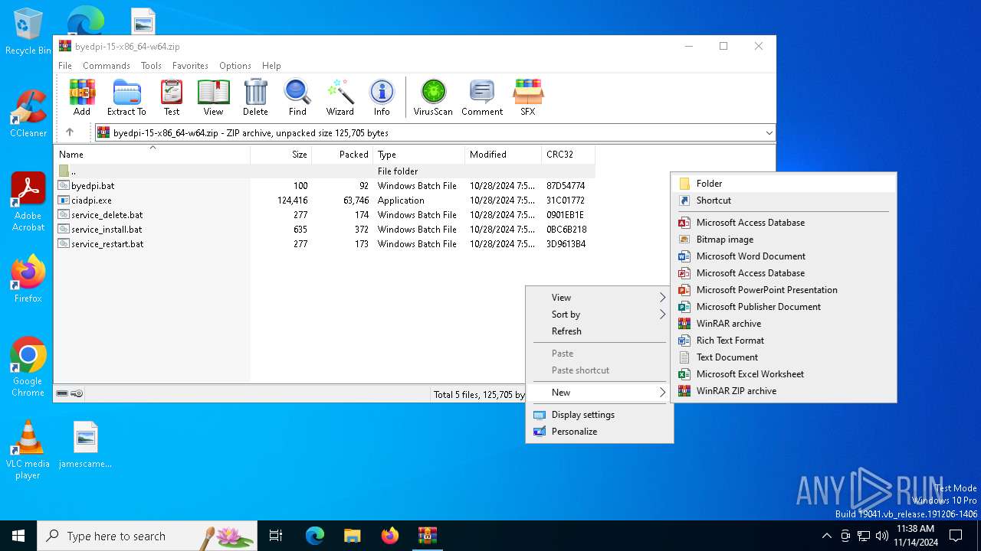Create new Microsoft PowerPoint Presentation
The width and height of the screenshot is (981, 551).
point(783,290)
